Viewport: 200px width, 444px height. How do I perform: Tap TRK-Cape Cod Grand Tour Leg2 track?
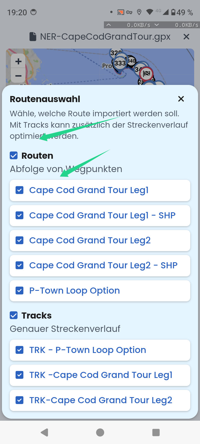point(100,400)
